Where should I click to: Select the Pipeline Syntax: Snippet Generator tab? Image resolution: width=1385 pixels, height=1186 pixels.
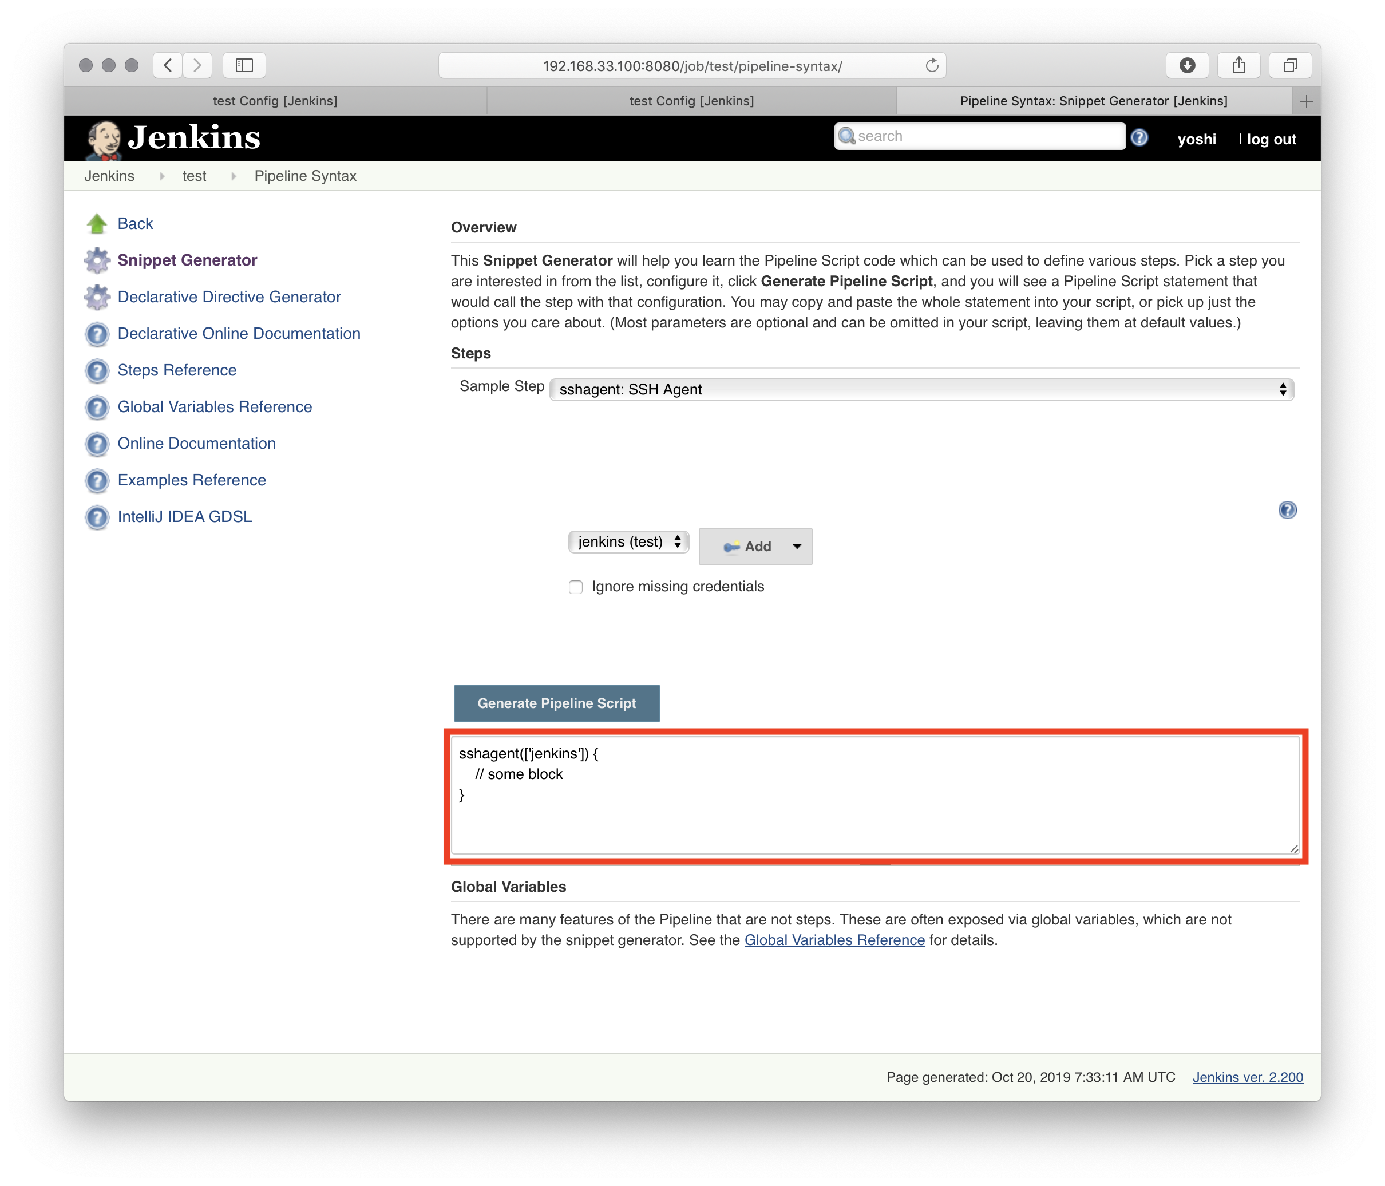(x=1094, y=101)
